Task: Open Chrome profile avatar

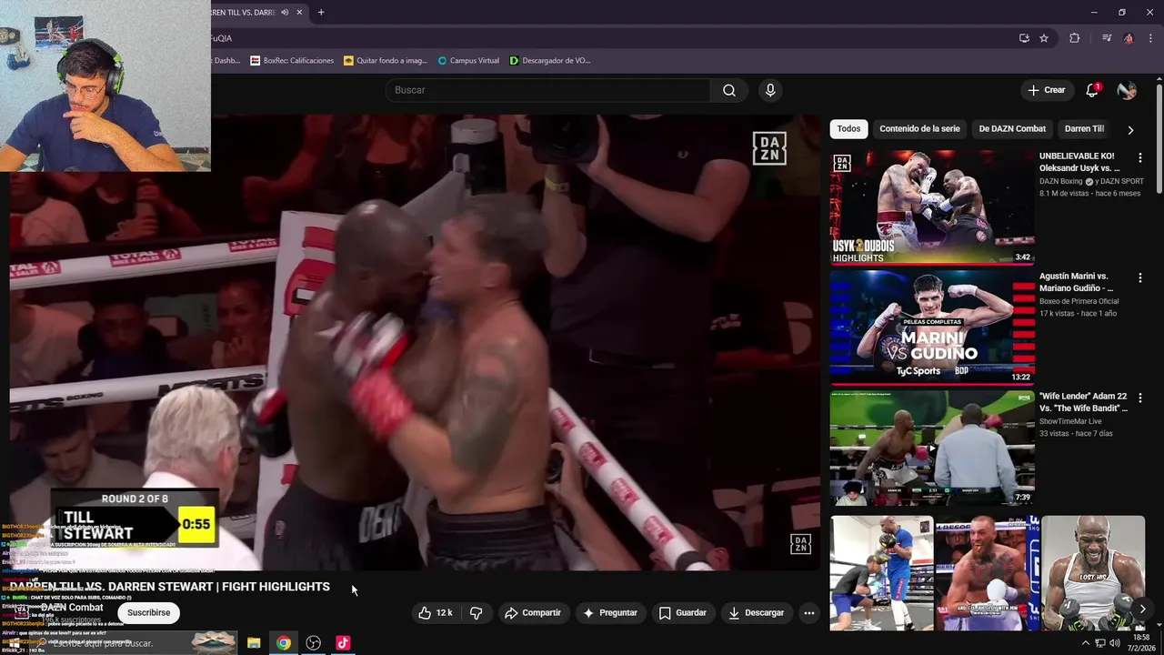Action: (x=1129, y=38)
